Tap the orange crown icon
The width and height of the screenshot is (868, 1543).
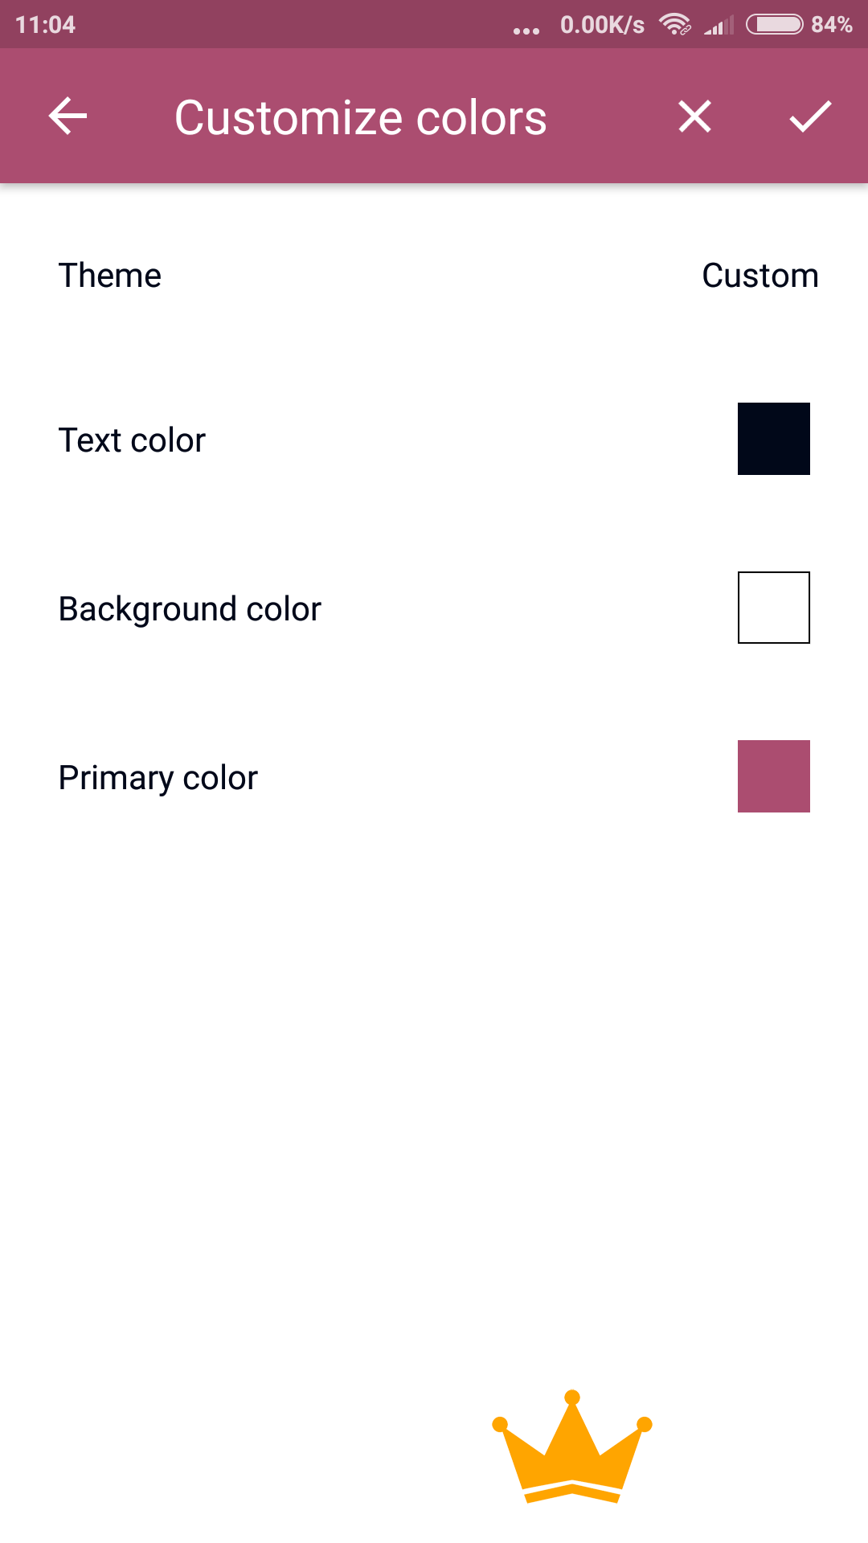point(571,1447)
